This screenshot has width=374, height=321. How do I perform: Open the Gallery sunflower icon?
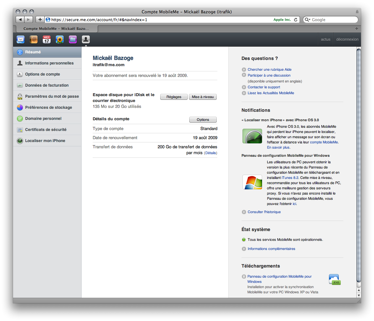(60, 39)
